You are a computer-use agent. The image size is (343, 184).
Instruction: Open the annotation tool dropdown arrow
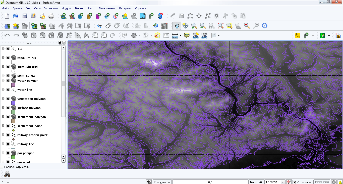click(219, 35)
